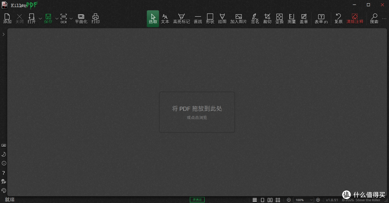Minimize the KillerPDF window

click(354, 5)
